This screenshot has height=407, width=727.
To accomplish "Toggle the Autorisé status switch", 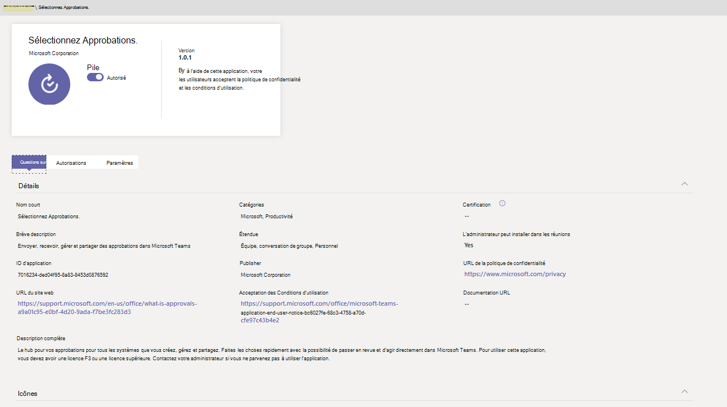I will (x=95, y=77).
